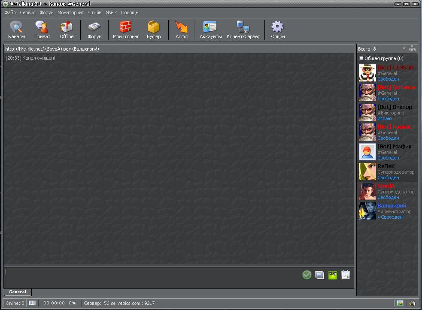Click the #Викторина channel label under Виктор
Viewport: 422px width, 310px height.
(x=391, y=113)
